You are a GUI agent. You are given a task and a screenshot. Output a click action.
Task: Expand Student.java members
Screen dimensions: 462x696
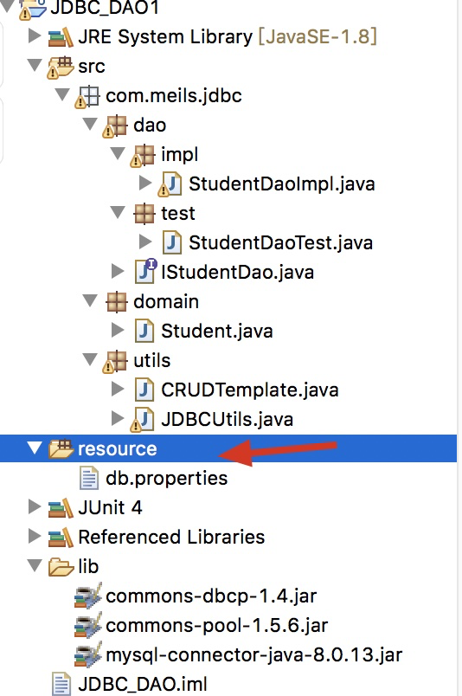click(118, 330)
